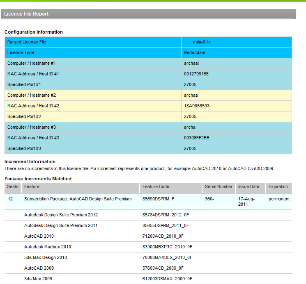Screen dimensions: 306x284
Task: Click the MAC Address / Host ID #2 label
Action: tap(33, 106)
